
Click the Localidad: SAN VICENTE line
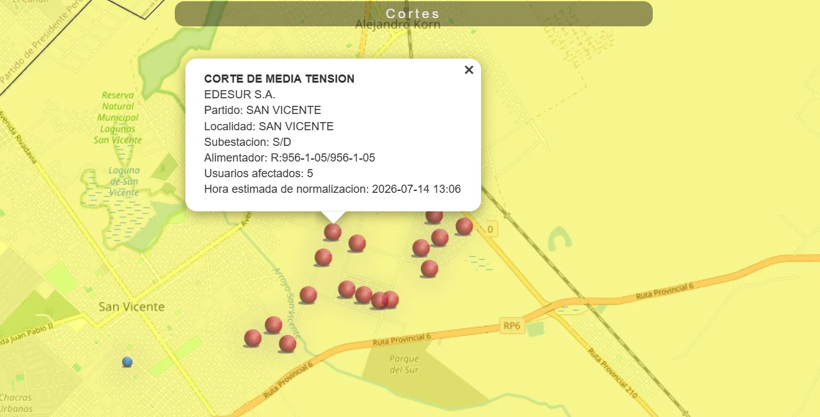click(x=269, y=126)
